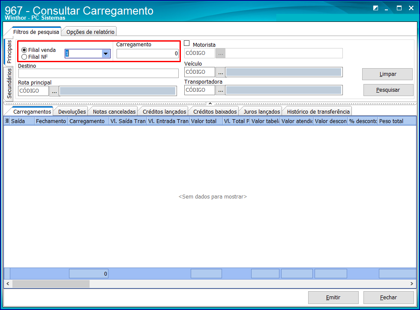Sort by Vl. Entrada Tran column header

pyautogui.click(x=168, y=121)
